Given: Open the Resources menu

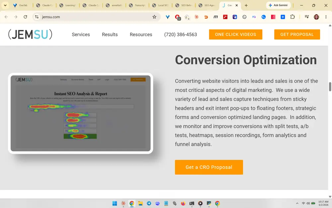Looking at the screenshot, I should (x=141, y=35).
